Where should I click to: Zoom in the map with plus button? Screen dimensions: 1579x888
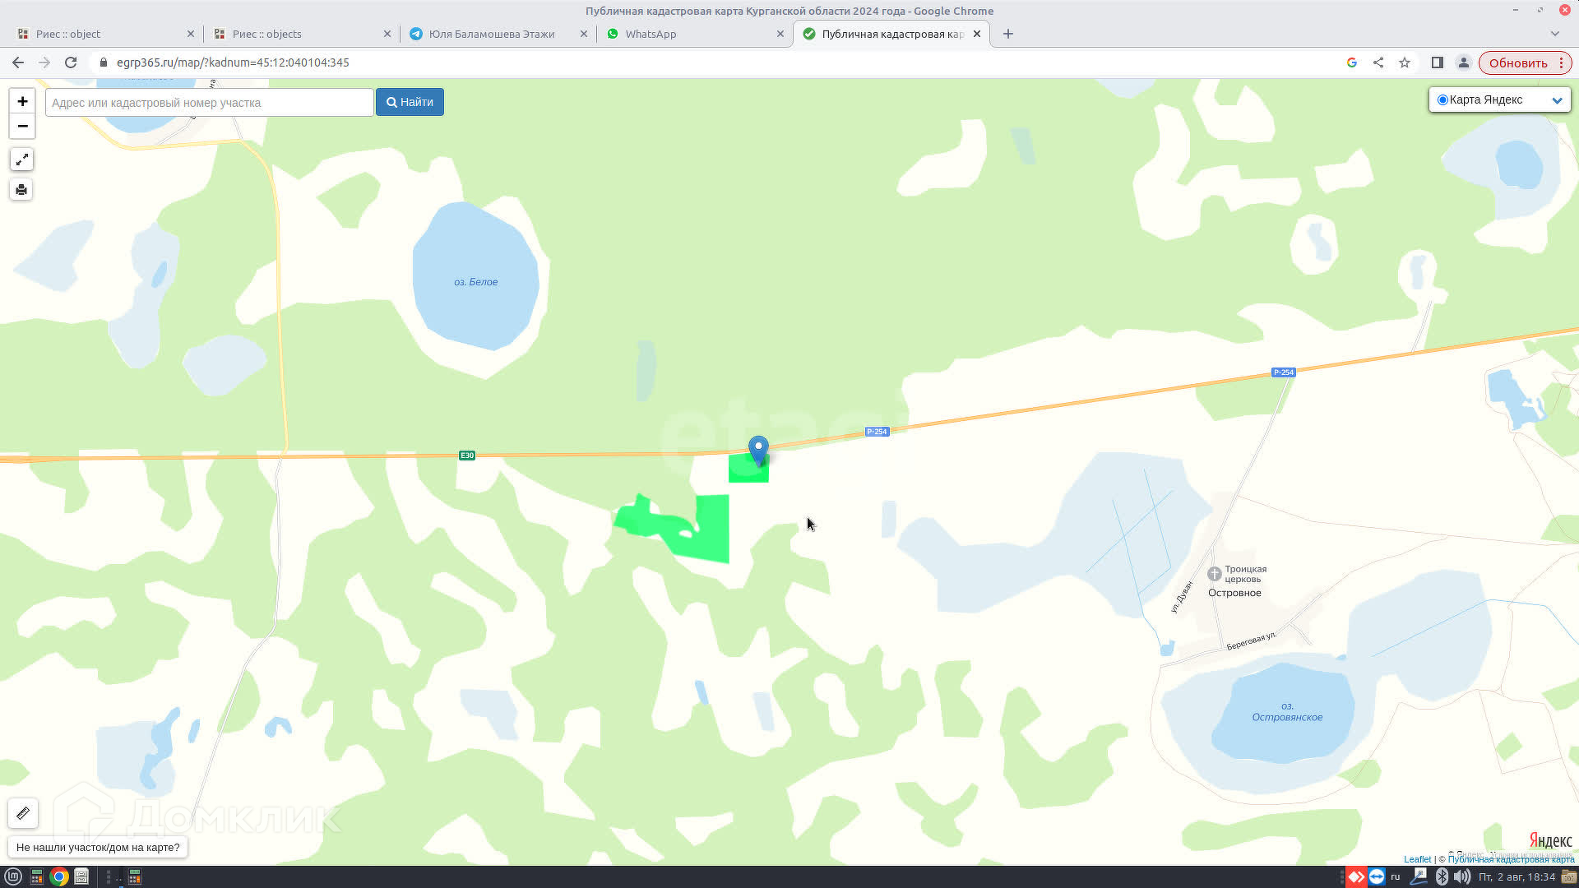point(22,101)
